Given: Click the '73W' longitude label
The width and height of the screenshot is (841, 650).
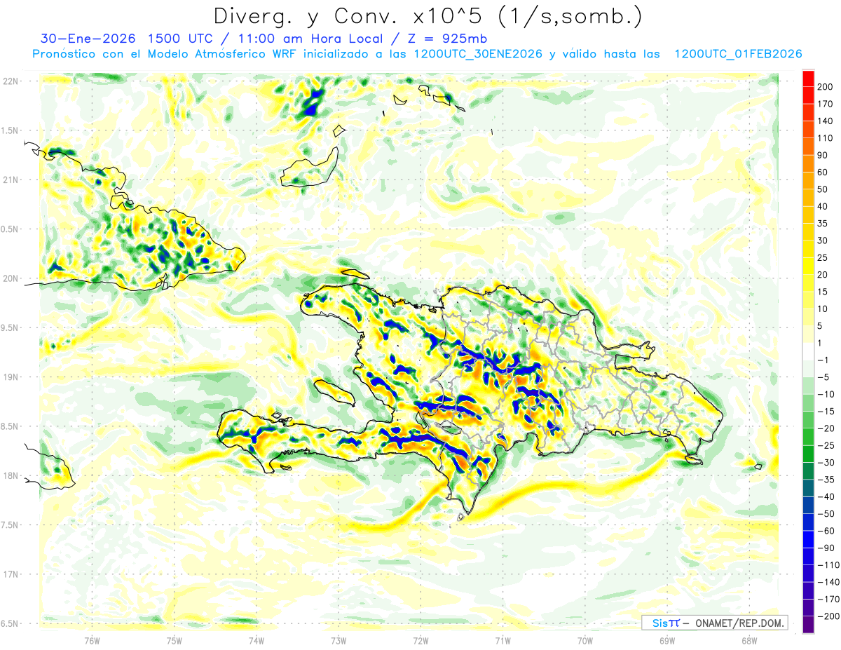Looking at the screenshot, I should pyautogui.click(x=339, y=640).
